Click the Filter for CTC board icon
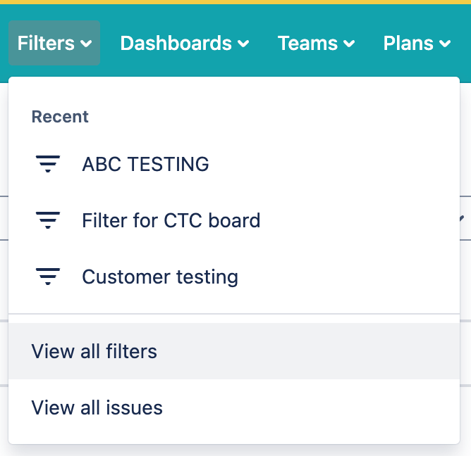Viewport: 471px width, 456px height. coord(48,221)
